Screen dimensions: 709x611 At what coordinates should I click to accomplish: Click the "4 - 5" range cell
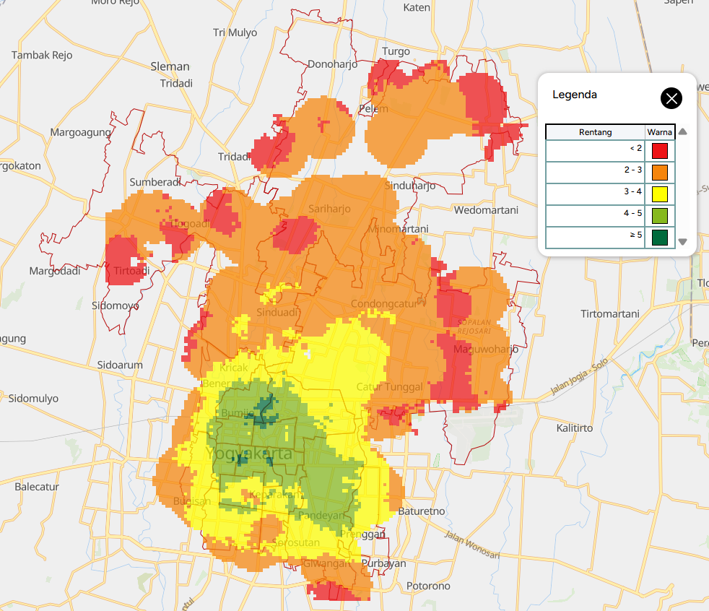pyautogui.click(x=595, y=216)
